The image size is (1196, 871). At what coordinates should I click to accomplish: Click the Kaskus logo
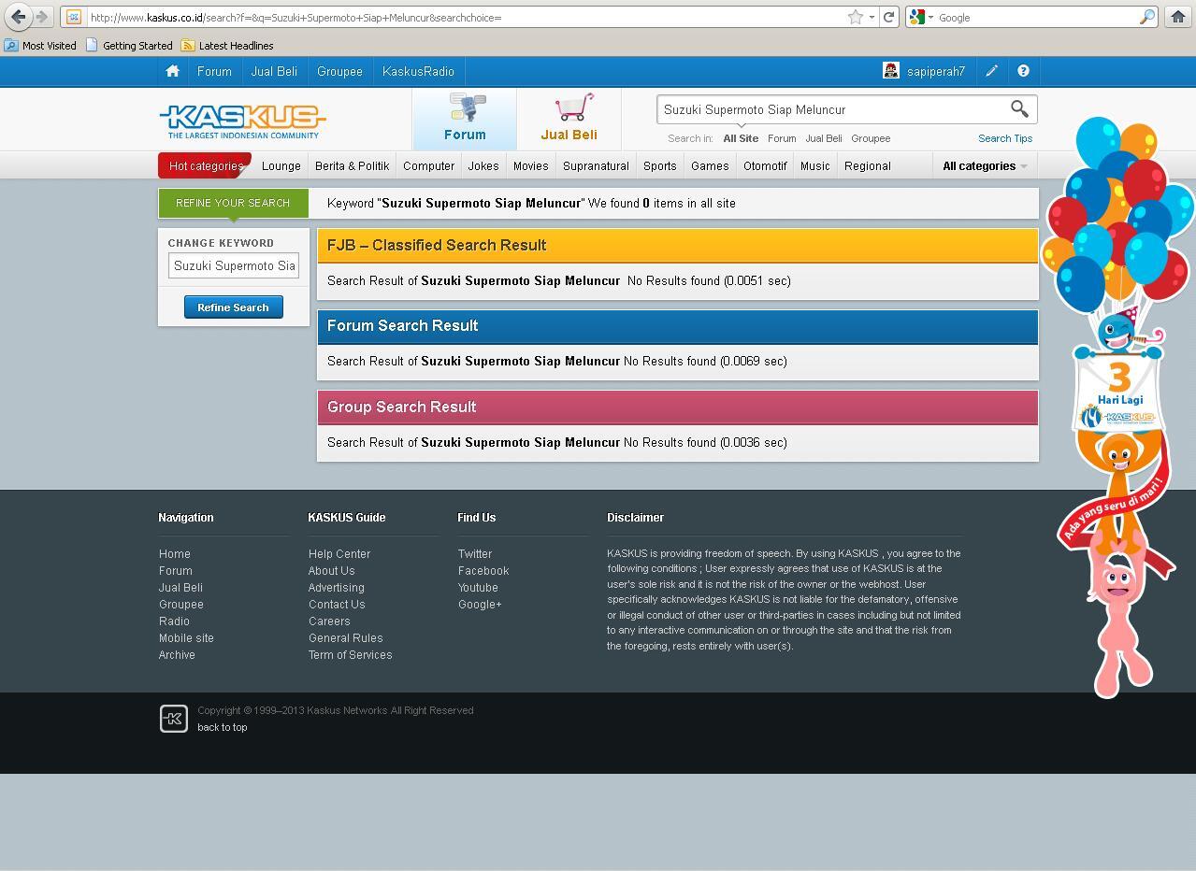[242, 121]
